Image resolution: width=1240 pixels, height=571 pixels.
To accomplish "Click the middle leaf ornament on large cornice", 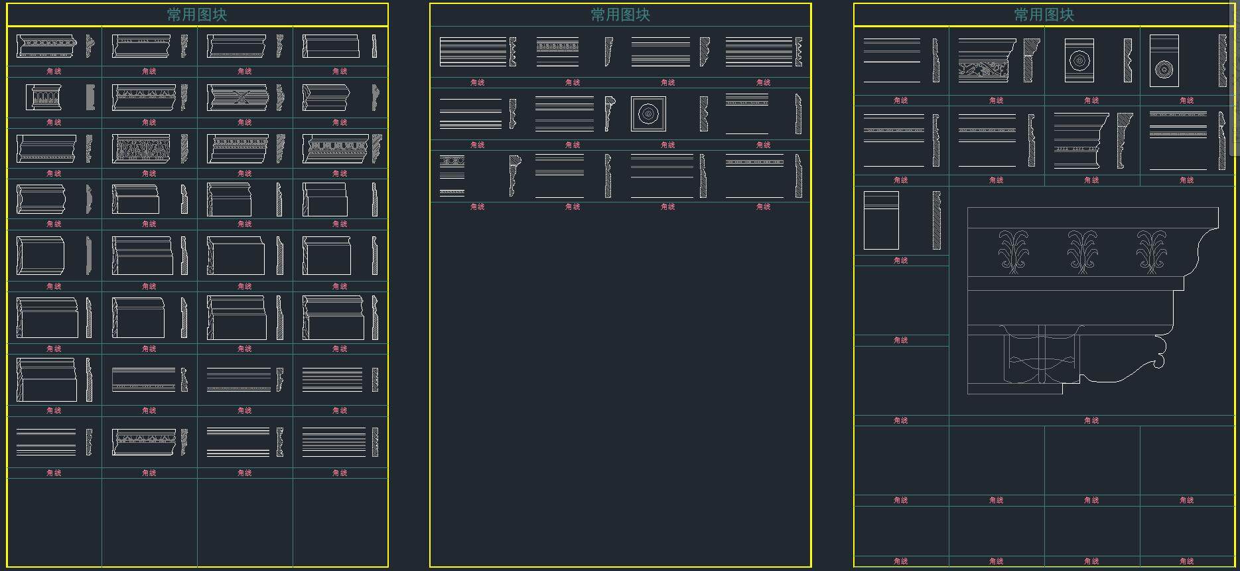I will (1082, 252).
